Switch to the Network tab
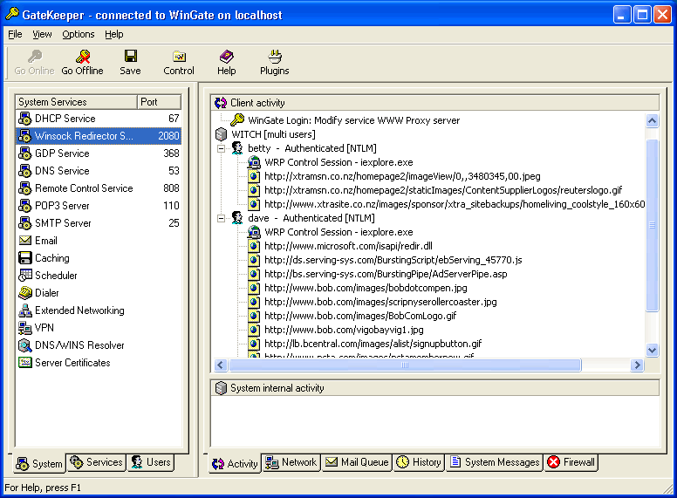 click(291, 462)
